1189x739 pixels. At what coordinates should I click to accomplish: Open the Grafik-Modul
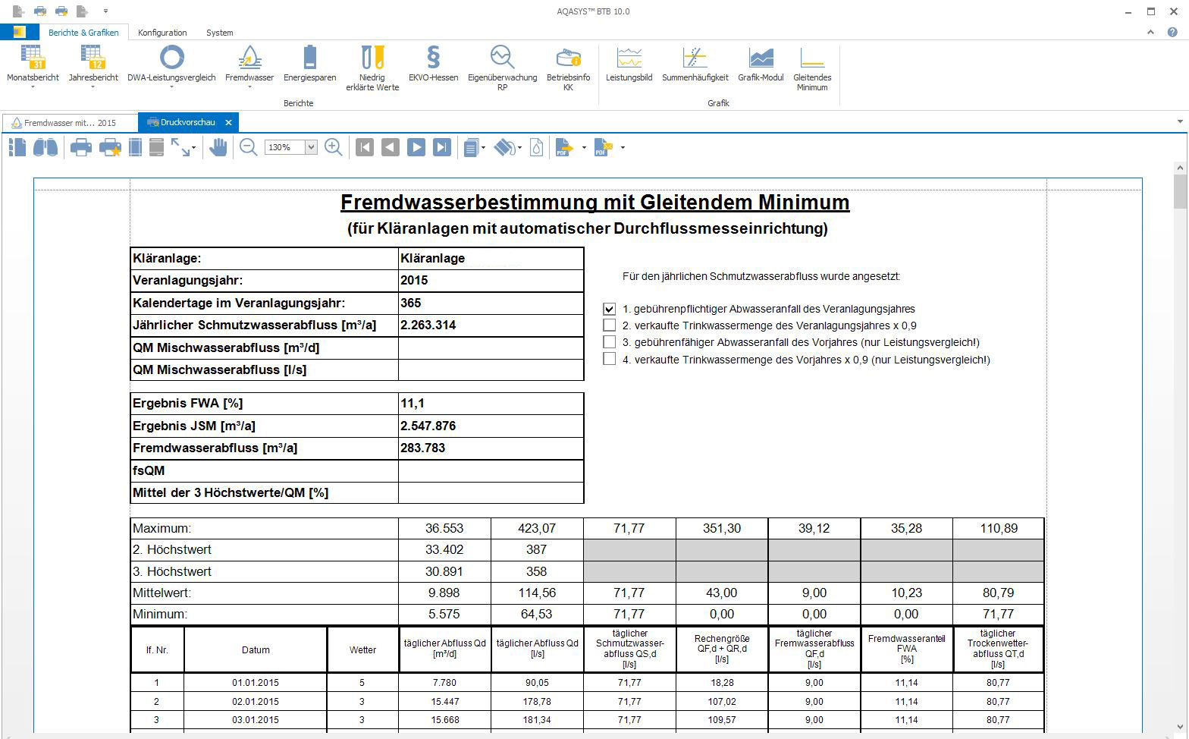click(x=761, y=64)
